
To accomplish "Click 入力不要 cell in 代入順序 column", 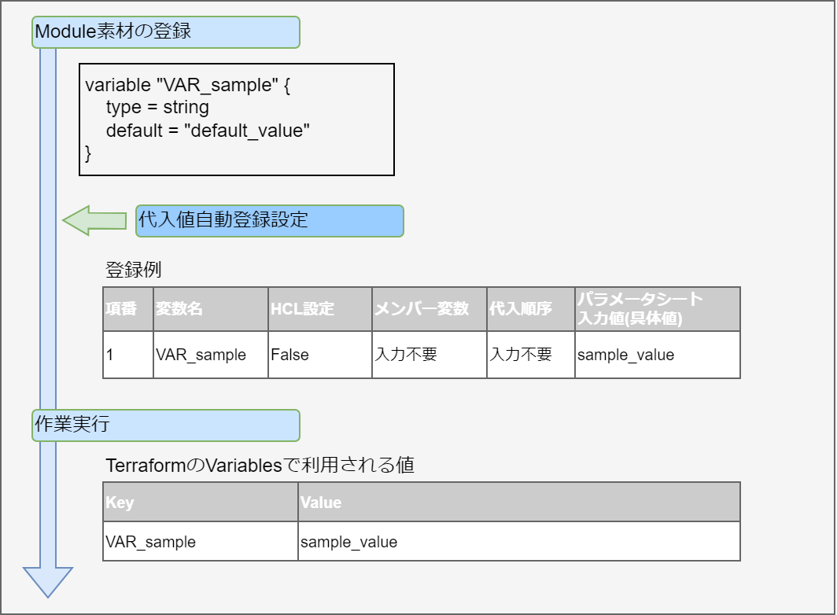I will click(x=530, y=355).
